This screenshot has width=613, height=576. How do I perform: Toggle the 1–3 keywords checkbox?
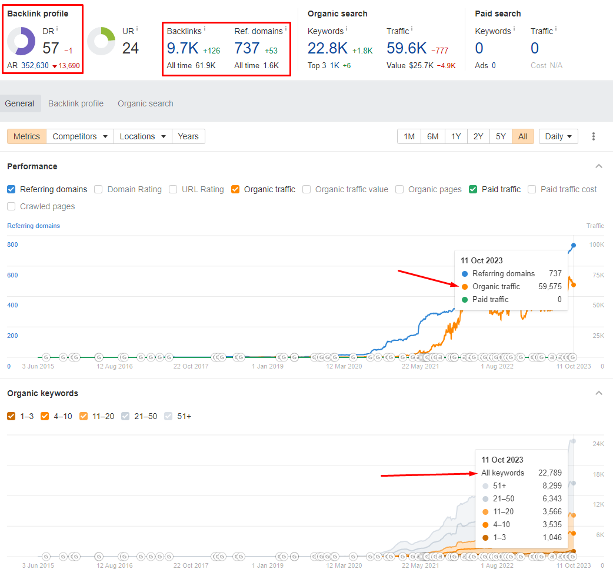click(11, 416)
